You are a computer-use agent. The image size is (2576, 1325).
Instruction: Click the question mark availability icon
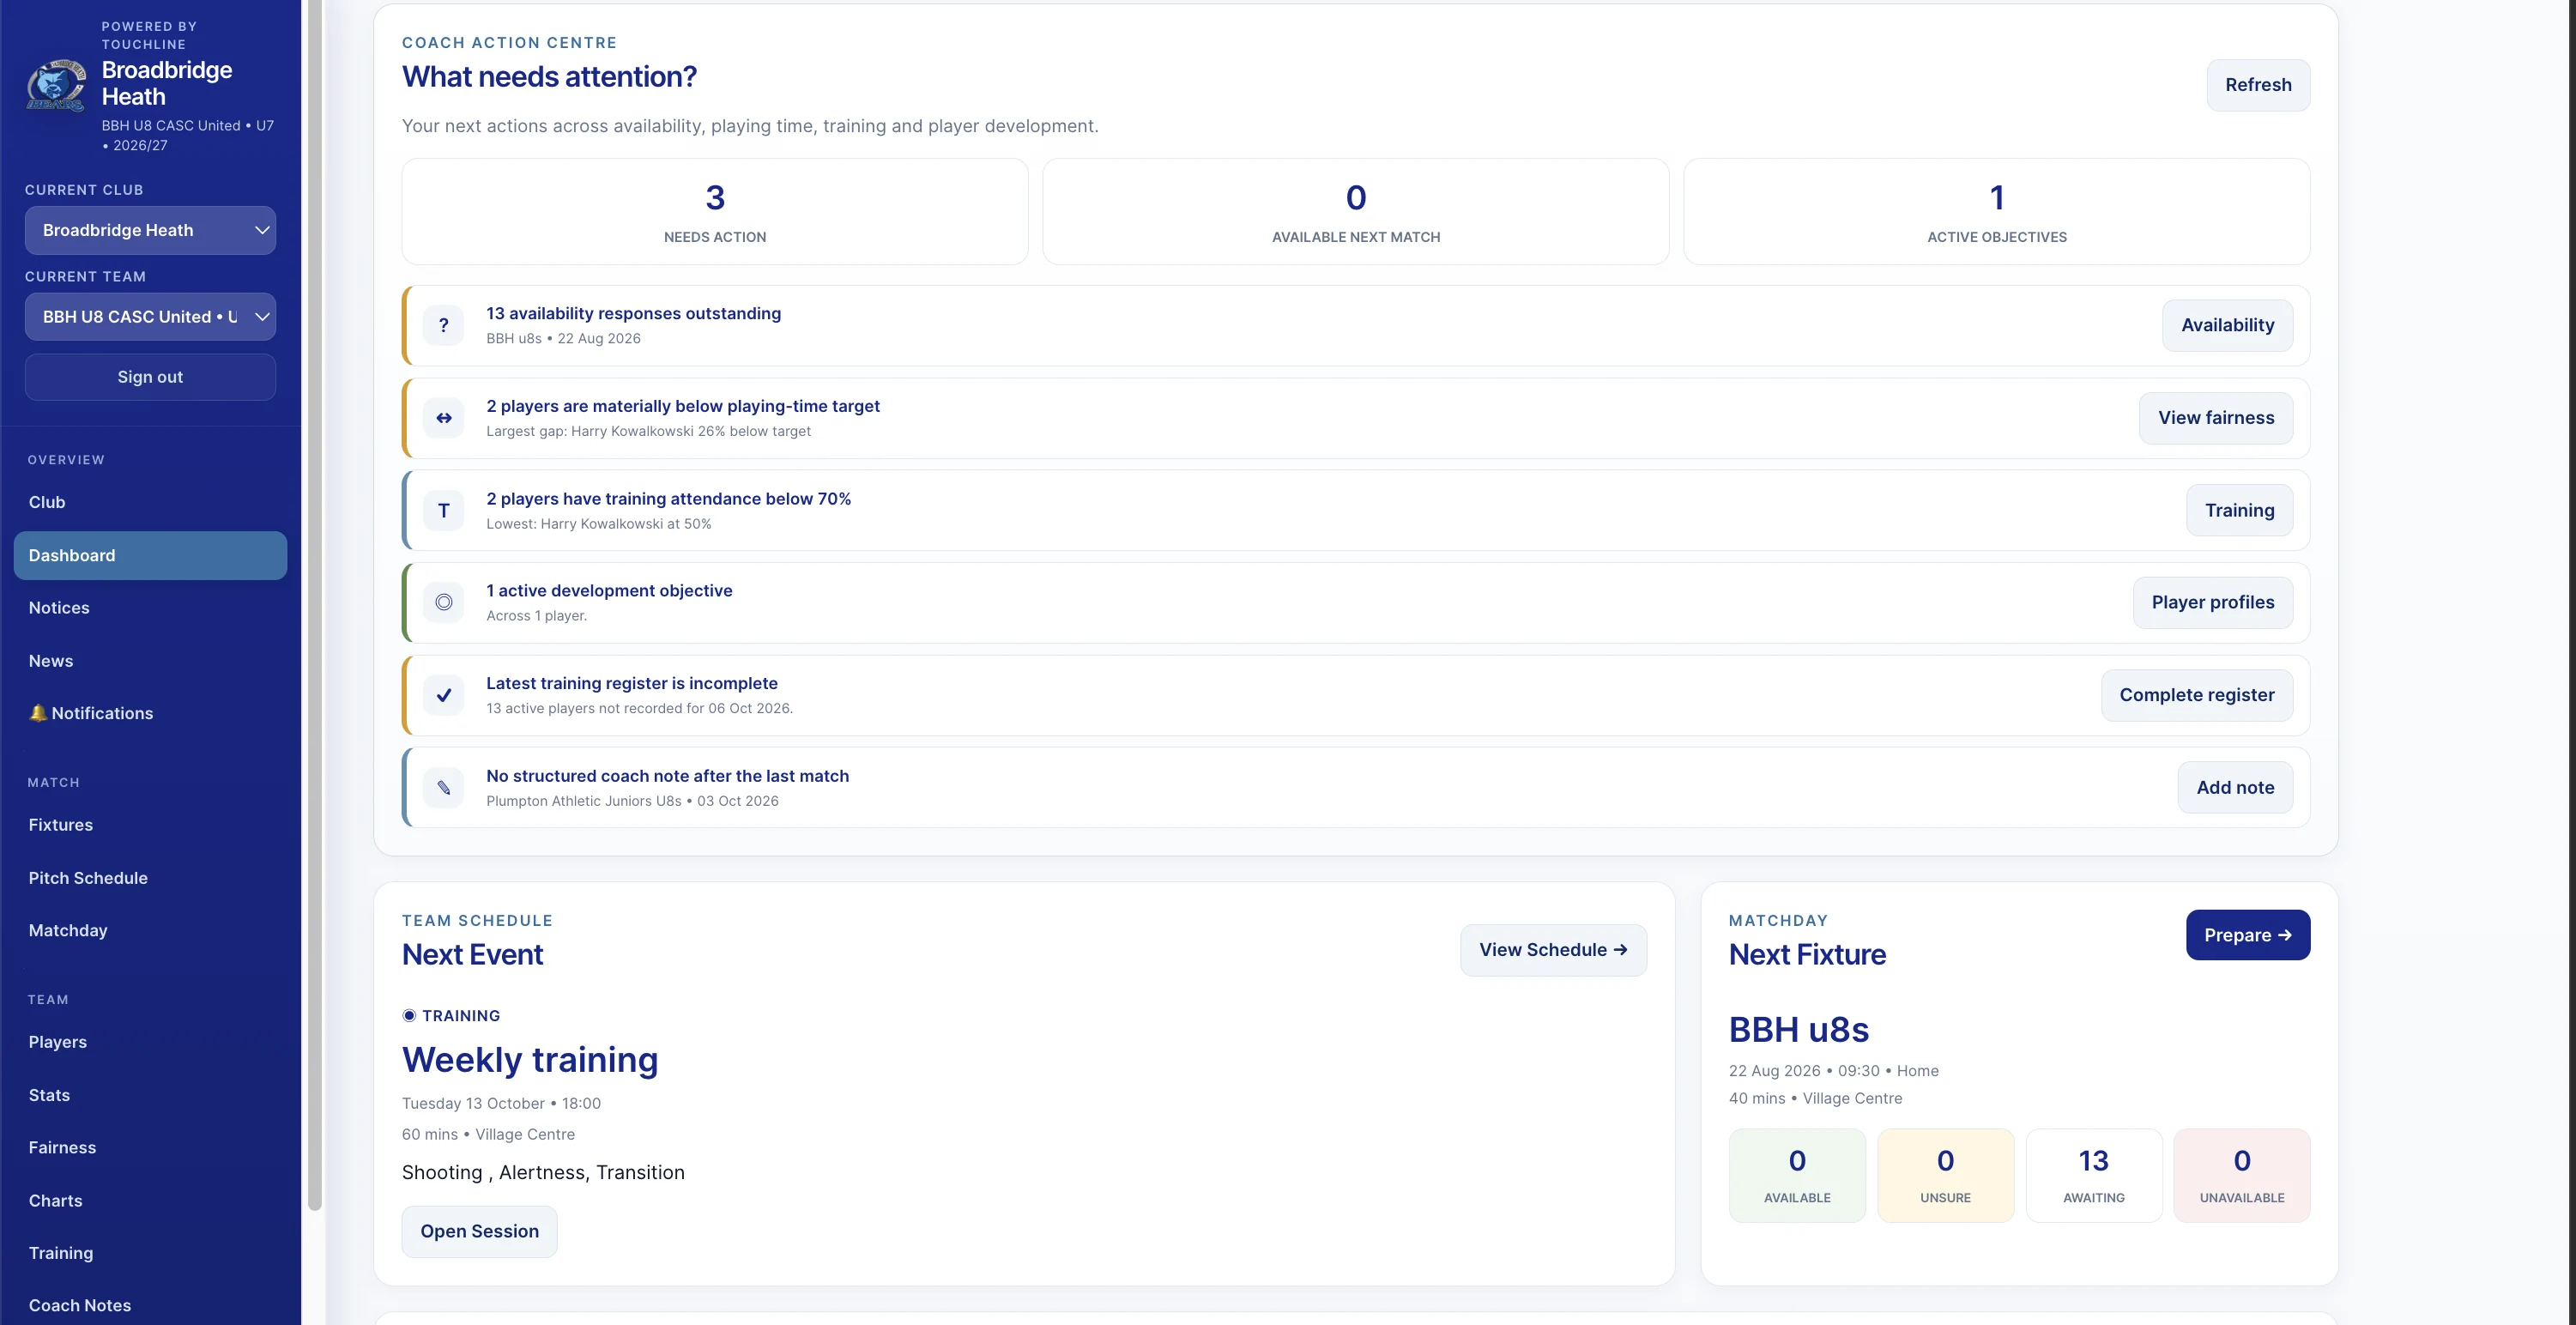(444, 325)
